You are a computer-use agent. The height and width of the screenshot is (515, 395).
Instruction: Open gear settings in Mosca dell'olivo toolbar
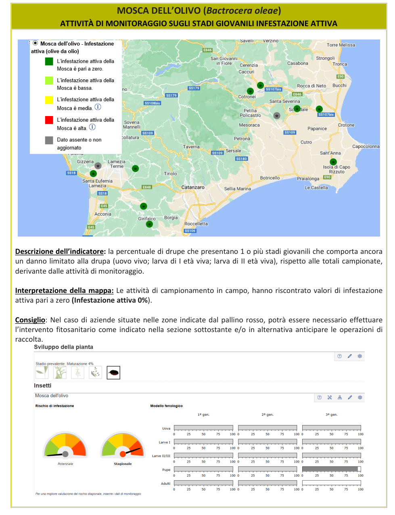pos(360,397)
